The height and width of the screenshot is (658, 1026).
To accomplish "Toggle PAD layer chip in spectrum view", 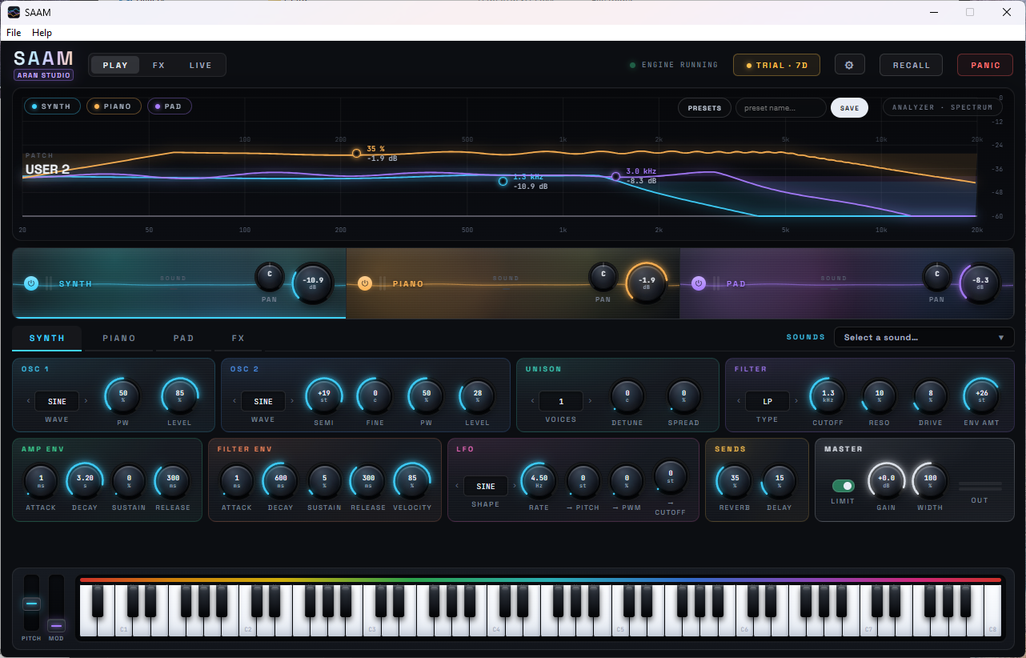I will [x=169, y=106].
